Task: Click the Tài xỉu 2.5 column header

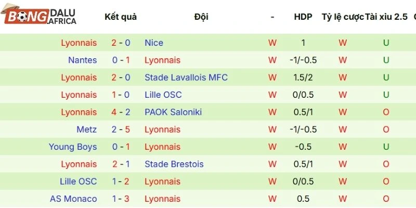Action: click(x=387, y=17)
